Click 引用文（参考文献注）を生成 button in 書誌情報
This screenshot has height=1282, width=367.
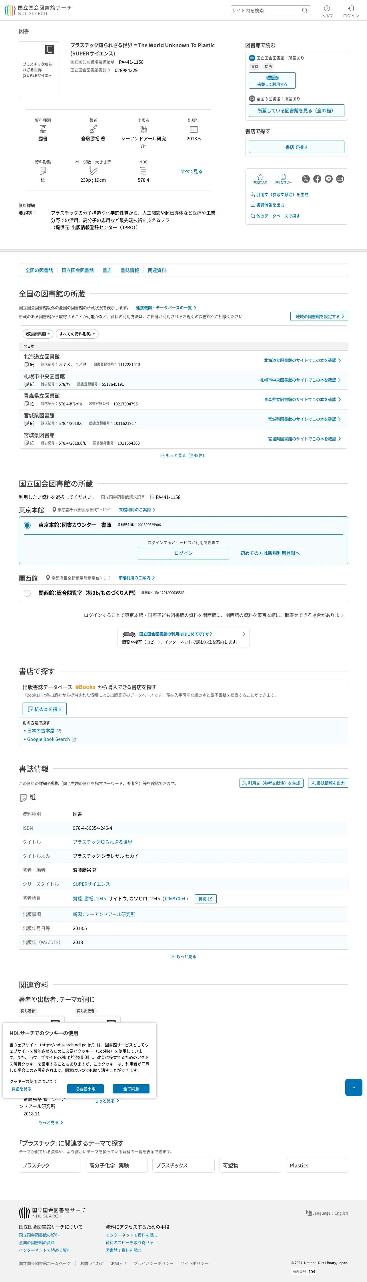[x=271, y=783]
